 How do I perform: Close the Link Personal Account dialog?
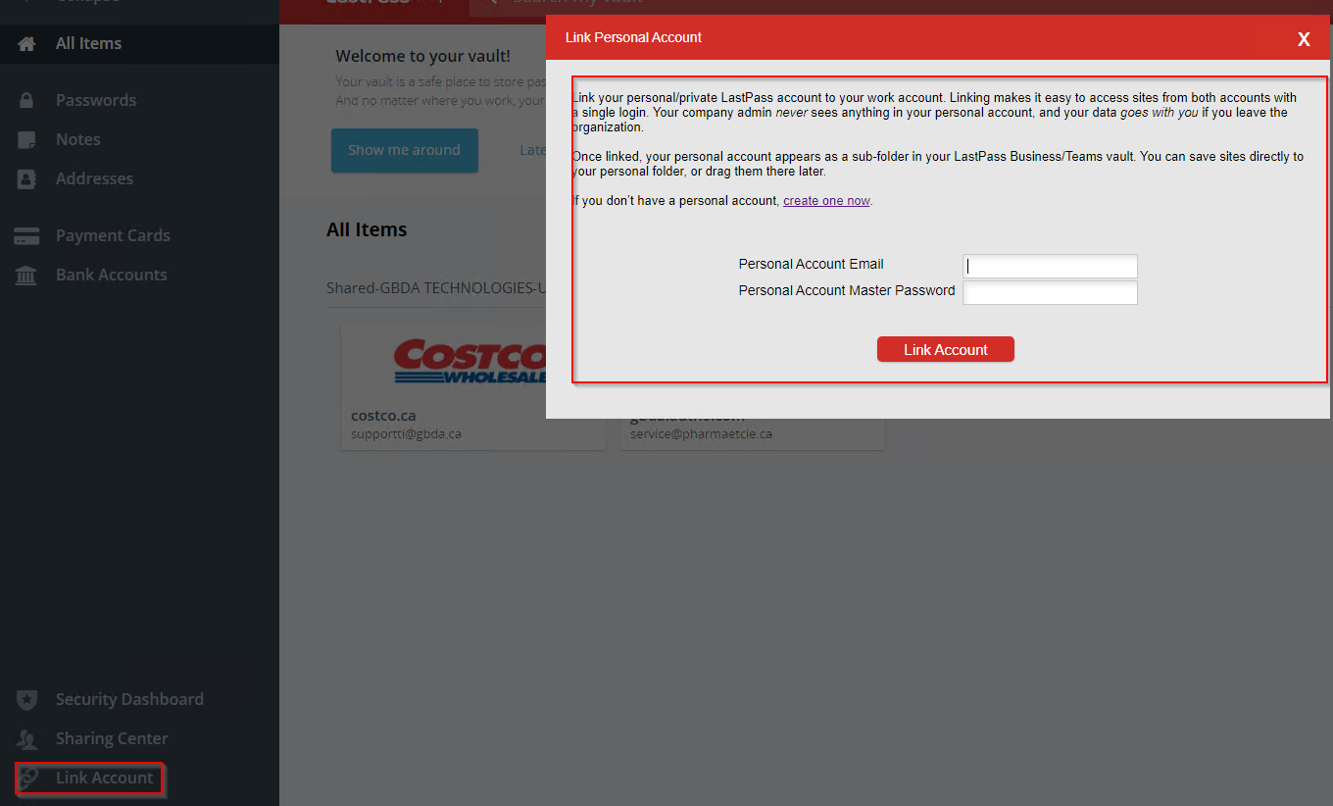[x=1304, y=39]
